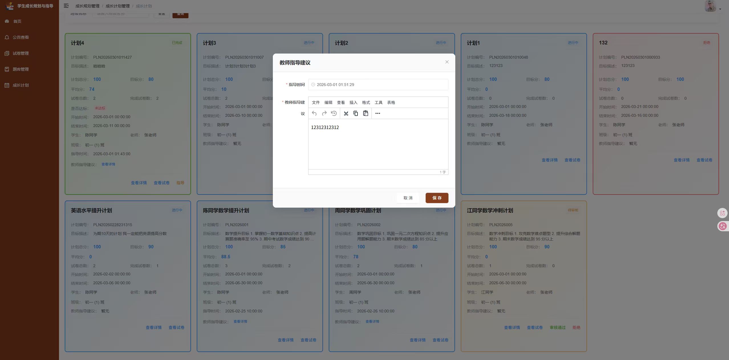Viewport: 729px width, 360px height.
Task: Click the cut scissors icon
Action: [x=346, y=113]
